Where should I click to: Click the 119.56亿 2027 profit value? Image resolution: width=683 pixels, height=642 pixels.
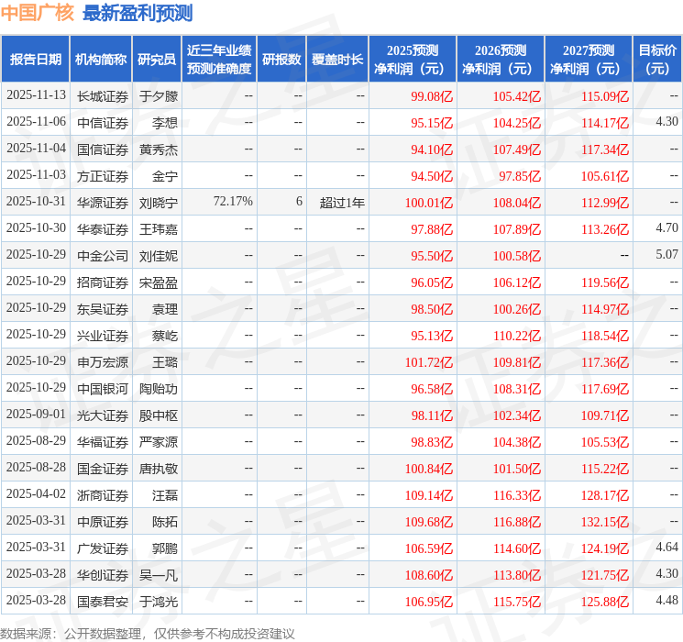[604, 282]
